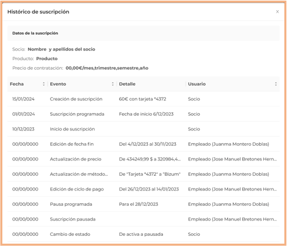
Task: Select the Creación de suscripción event row
Action: click(x=76, y=99)
